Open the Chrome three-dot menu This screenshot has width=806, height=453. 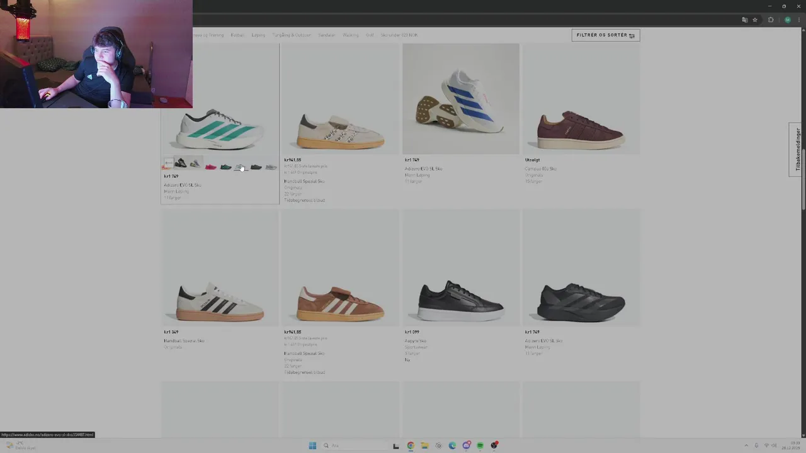coord(798,20)
